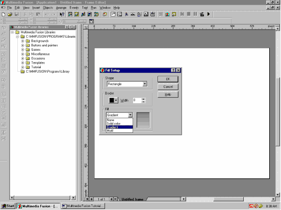
Task: Open the Fill type Gradient dropdown arrow
Action: pos(130,115)
